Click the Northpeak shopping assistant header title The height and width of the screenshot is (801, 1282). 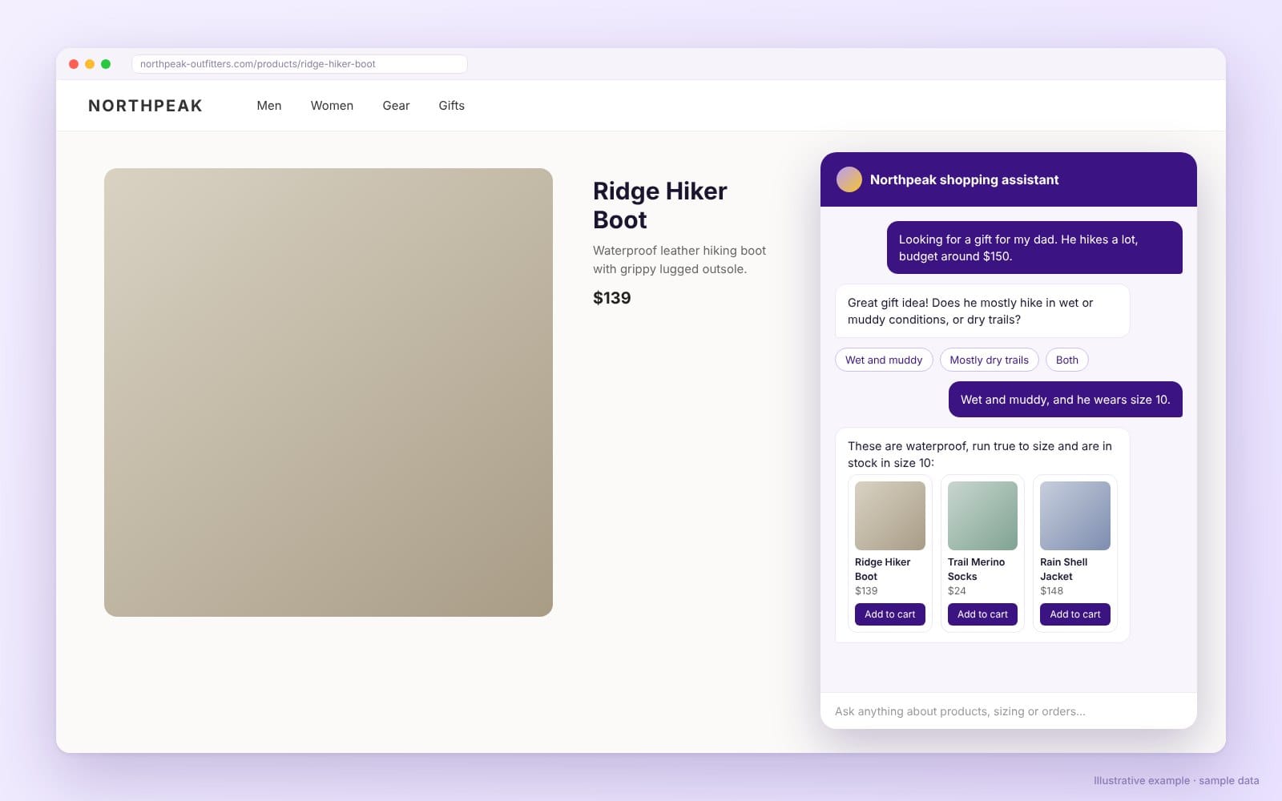click(964, 179)
